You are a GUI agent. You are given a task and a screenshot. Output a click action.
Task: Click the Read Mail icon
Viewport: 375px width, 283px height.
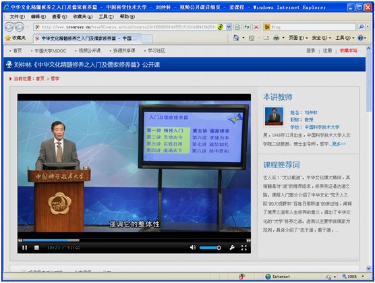click(x=266, y=38)
